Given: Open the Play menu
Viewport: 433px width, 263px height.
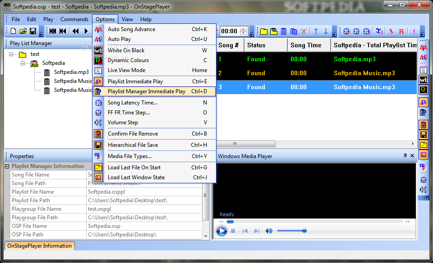Looking at the screenshot, I should 48,19.
